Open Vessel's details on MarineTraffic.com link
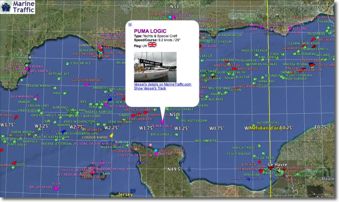 tap(163, 84)
